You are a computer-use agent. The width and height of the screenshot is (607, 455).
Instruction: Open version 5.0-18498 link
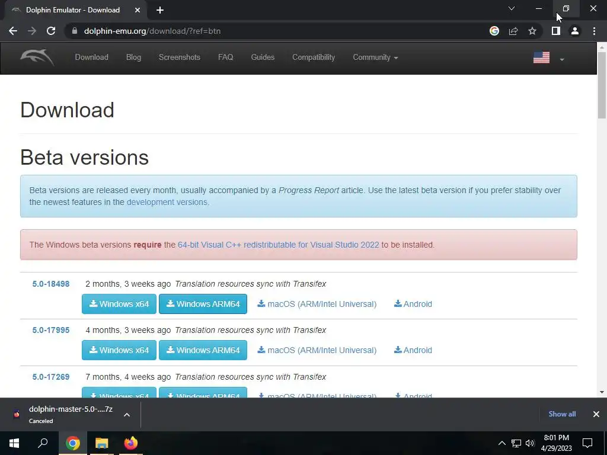(51, 284)
